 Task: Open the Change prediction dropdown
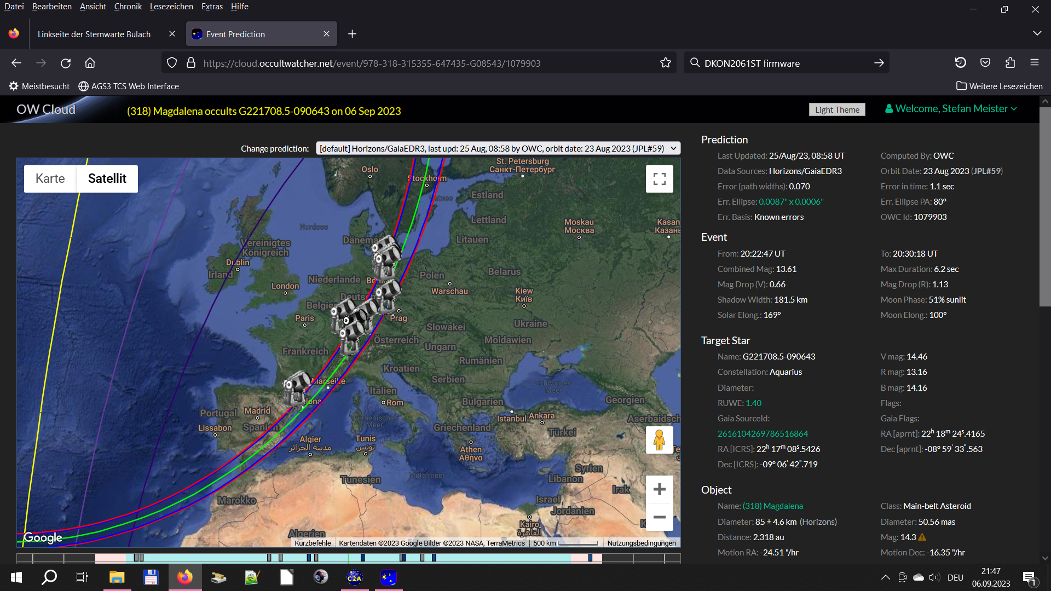click(x=498, y=148)
